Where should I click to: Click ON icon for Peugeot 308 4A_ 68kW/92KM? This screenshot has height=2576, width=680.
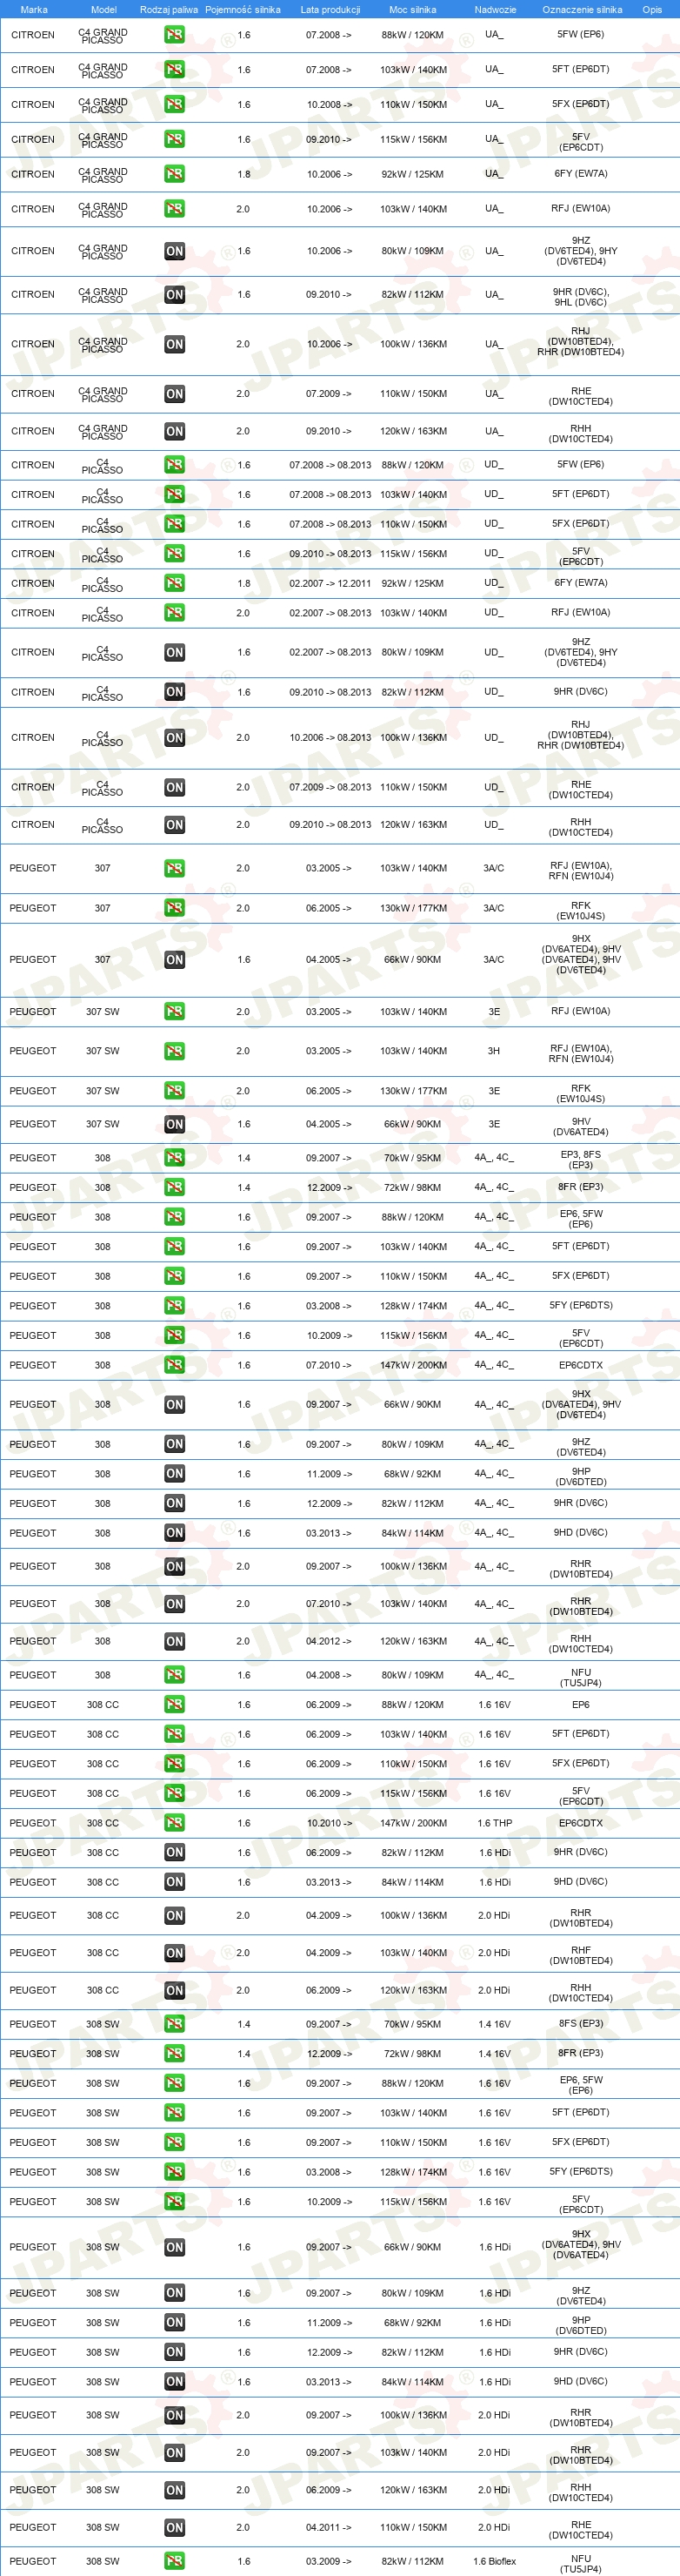(174, 1474)
